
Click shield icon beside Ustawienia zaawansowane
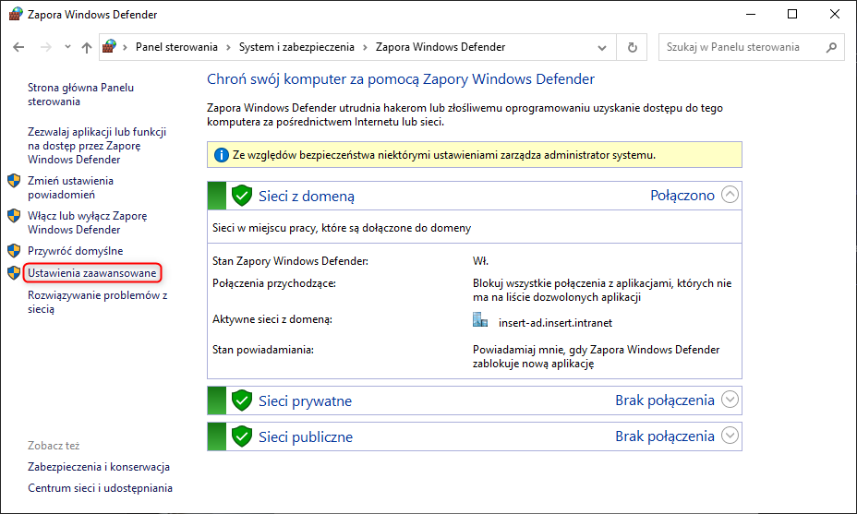click(x=14, y=272)
